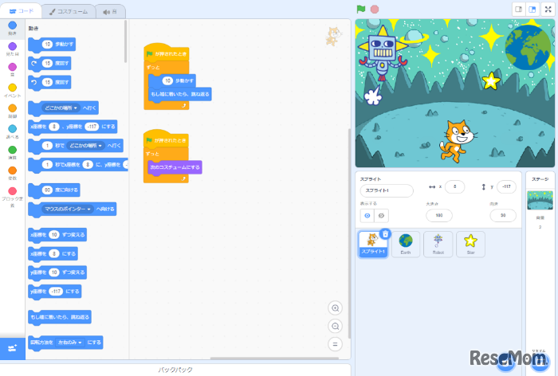This screenshot has width=558, height=376.
Task: Click the 次のコスチュームにする block in script
Action: point(175,166)
